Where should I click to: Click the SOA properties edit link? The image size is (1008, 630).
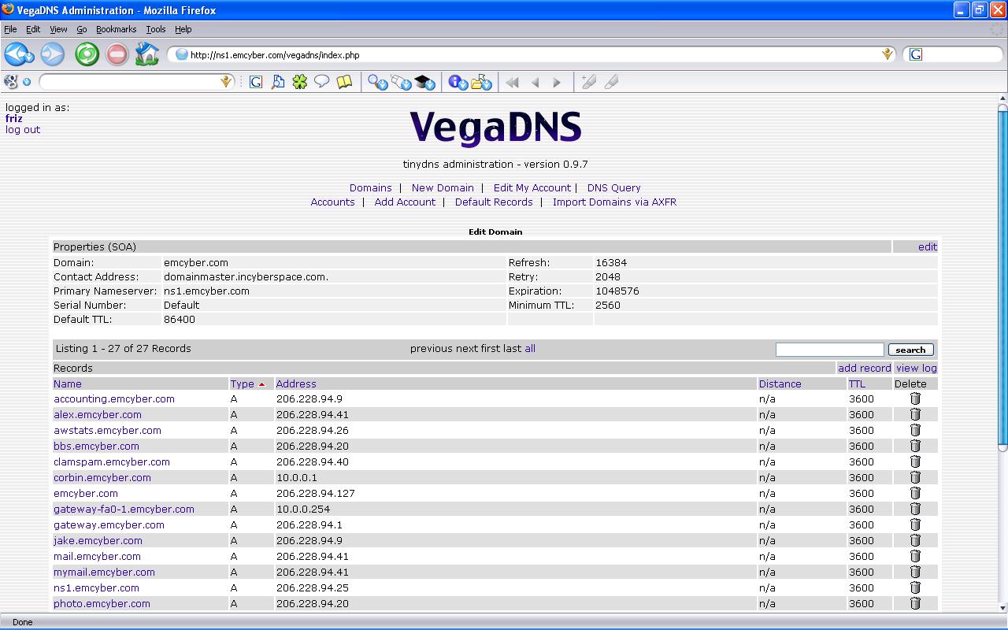click(x=928, y=246)
